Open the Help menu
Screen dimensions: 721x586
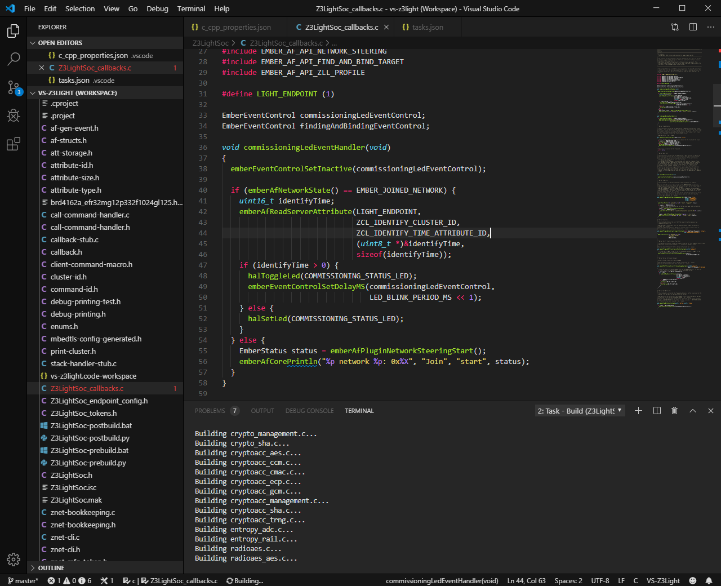(x=221, y=8)
